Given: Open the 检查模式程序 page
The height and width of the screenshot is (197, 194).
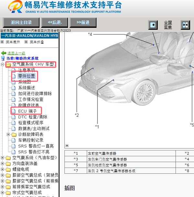Looking at the screenshot, I should coord(31,123).
